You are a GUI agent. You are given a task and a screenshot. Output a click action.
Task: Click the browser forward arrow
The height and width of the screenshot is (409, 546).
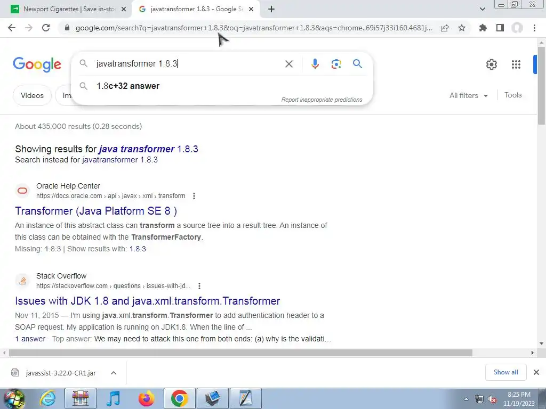29,28
